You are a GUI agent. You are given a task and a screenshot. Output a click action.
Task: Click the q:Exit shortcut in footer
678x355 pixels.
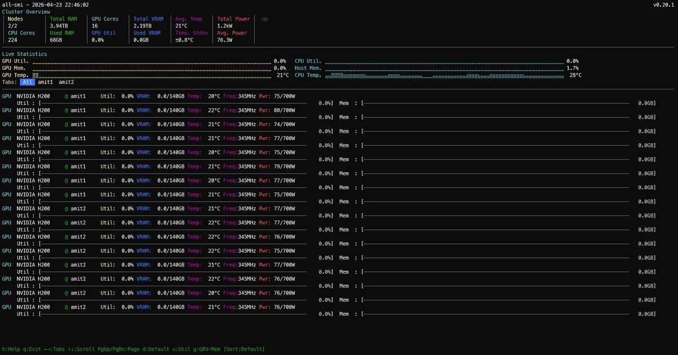click(32, 349)
